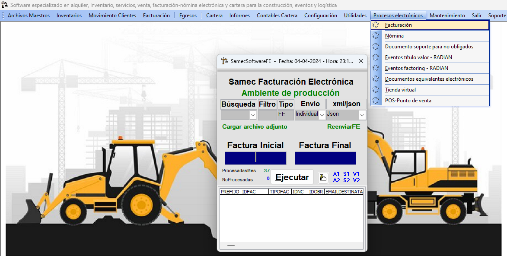Click the PREFIJO column header

tap(230, 192)
